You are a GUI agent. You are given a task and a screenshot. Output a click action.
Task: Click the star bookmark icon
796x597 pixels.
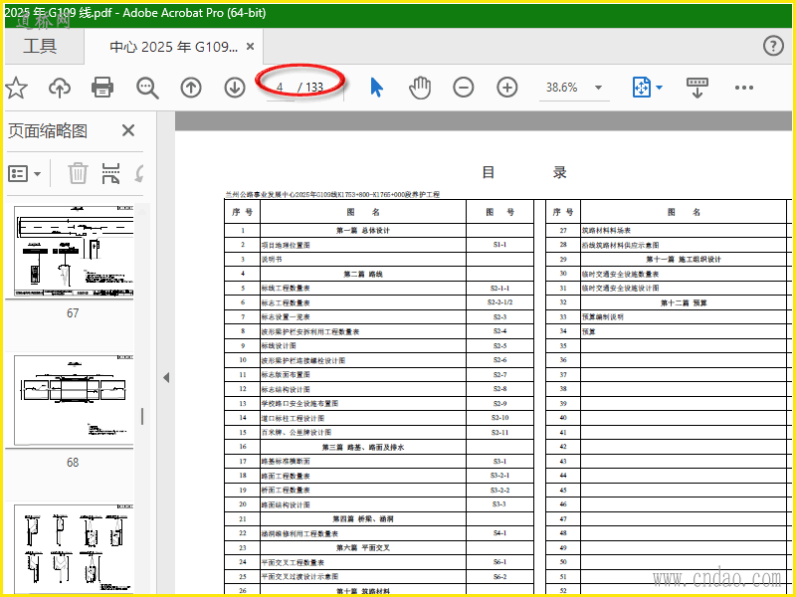[16, 88]
